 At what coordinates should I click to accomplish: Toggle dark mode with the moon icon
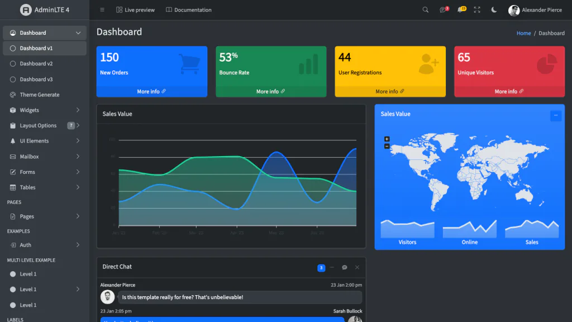494,10
